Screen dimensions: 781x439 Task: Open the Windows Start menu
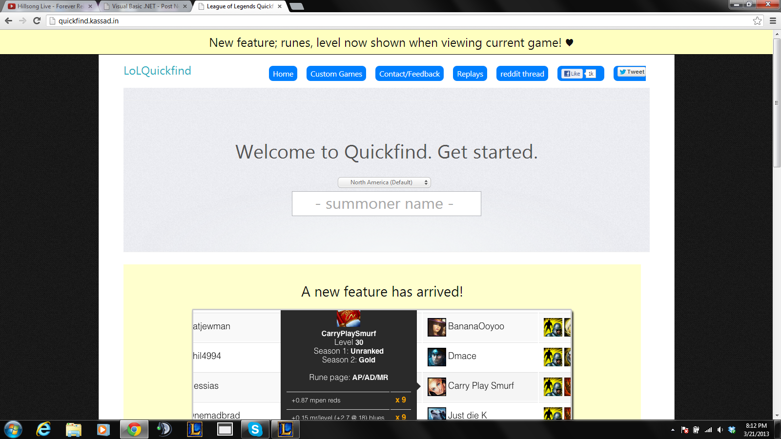(13, 430)
